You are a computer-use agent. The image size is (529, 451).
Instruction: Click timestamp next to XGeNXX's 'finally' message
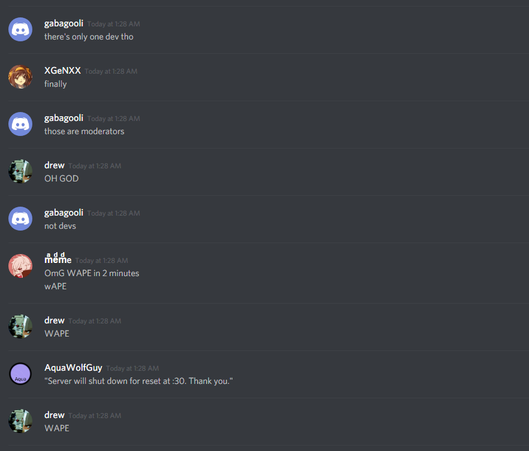(111, 71)
